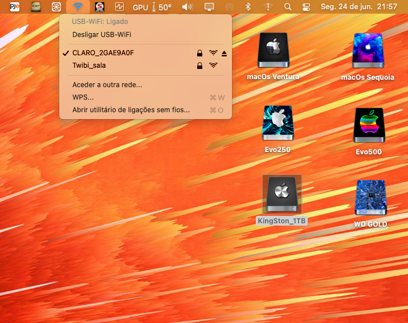The height and width of the screenshot is (323, 408).
Task: Select the macOs Sequoia drive icon
Action: [368, 51]
